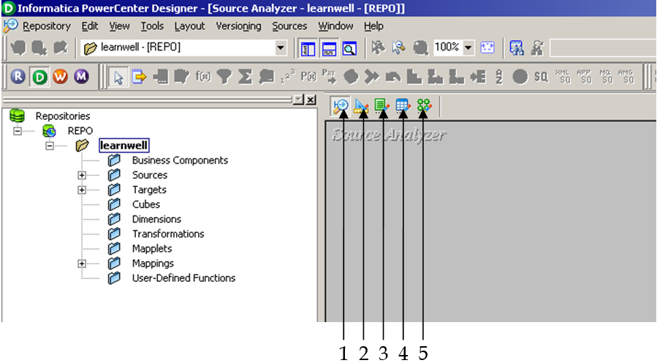
Task: Toggle the Overview window button
Action: click(x=349, y=48)
